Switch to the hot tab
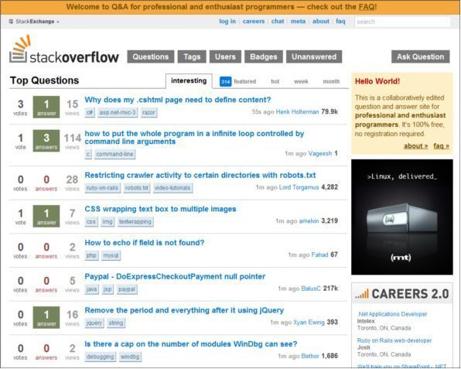This screenshot has height=369, width=461. pyautogui.click(x=275, y=81)
